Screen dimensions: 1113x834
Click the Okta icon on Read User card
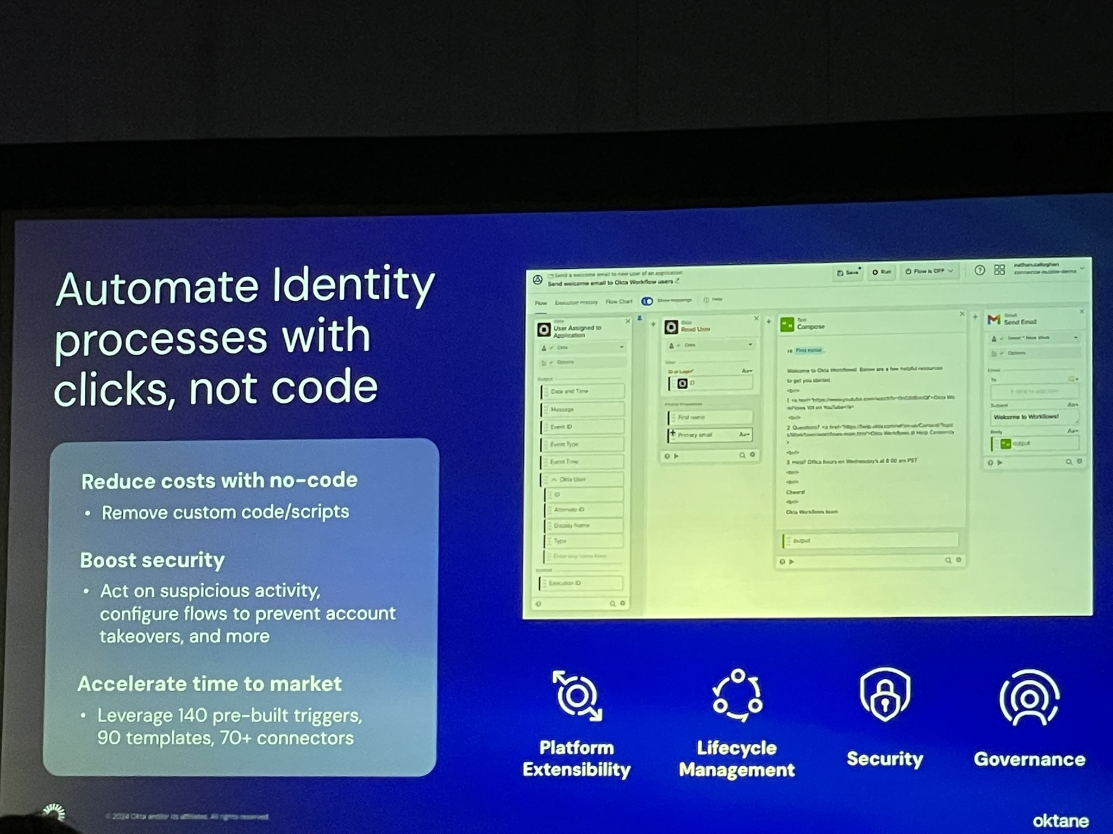[671, 327]
